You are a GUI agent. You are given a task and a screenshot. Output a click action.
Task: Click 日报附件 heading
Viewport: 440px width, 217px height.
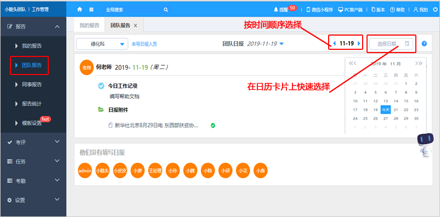[x=118, y=110]
